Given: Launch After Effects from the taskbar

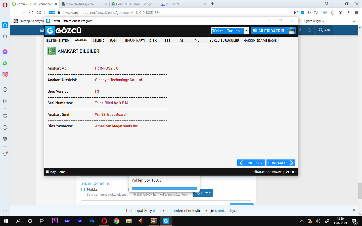Looking at the screenshot, I should 80,221.
